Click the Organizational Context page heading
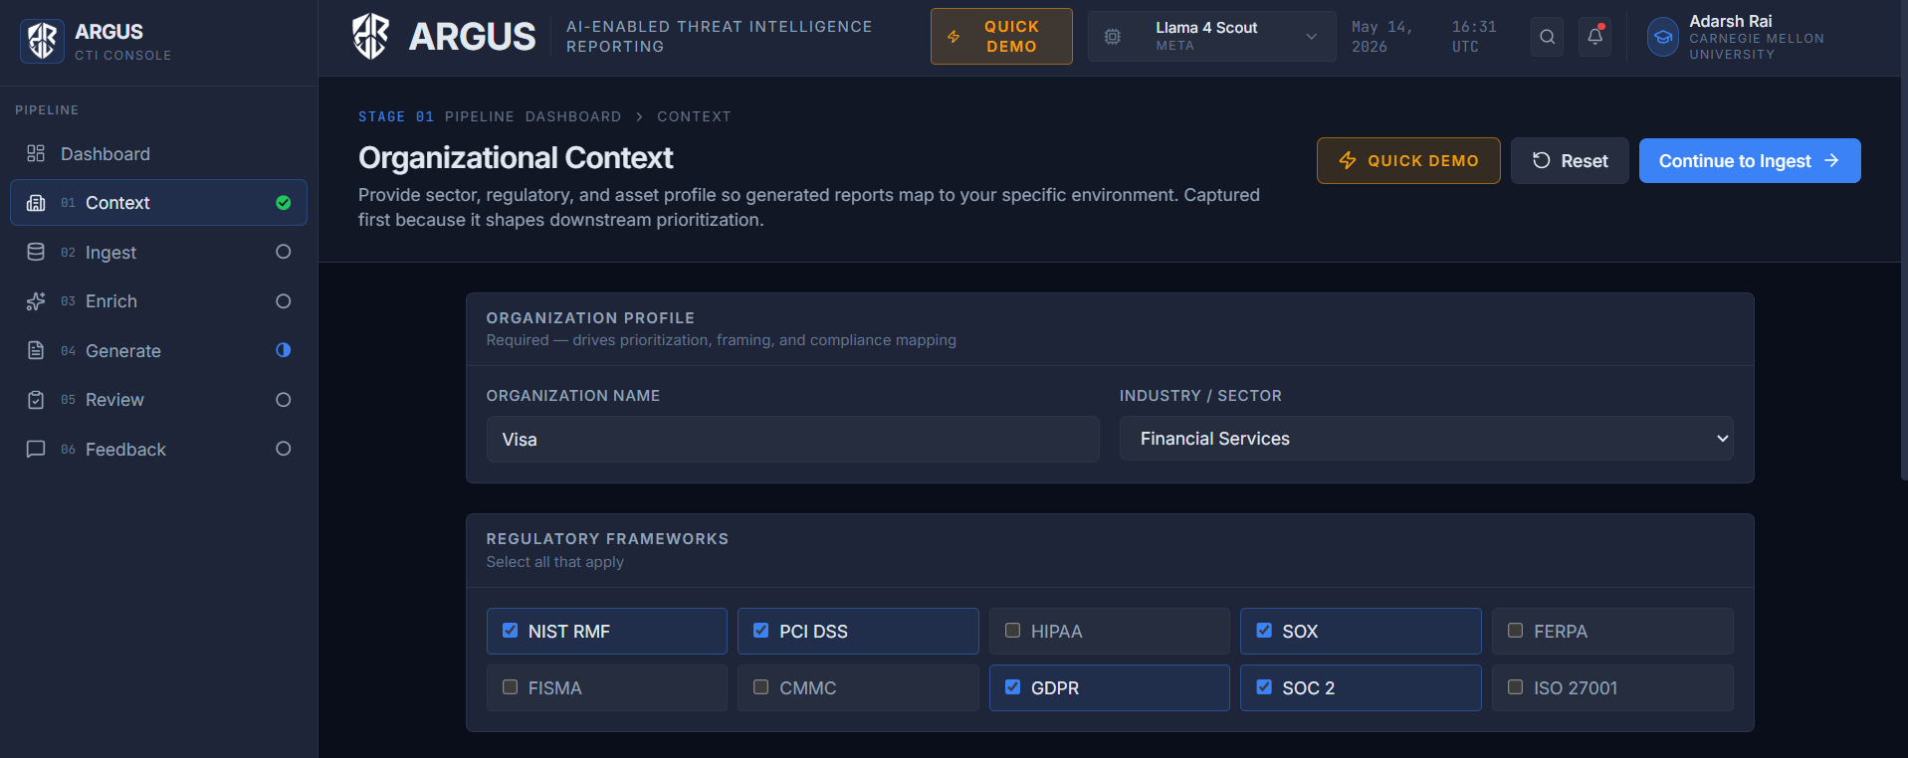The width and height of the screenshot is (1908, 758). (x=516, y=157)
